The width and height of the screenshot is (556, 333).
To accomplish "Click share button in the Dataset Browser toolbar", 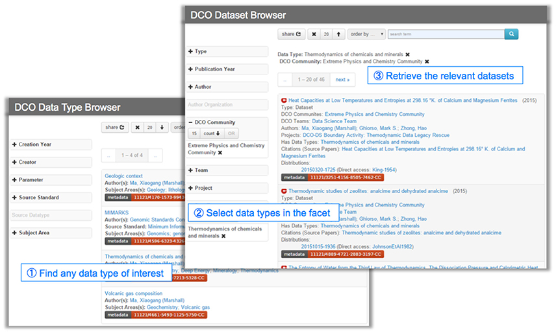I will (x=291, y=34).
